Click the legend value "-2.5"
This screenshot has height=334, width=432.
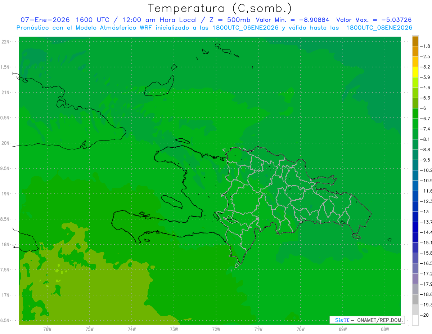[x=425, y=57]
